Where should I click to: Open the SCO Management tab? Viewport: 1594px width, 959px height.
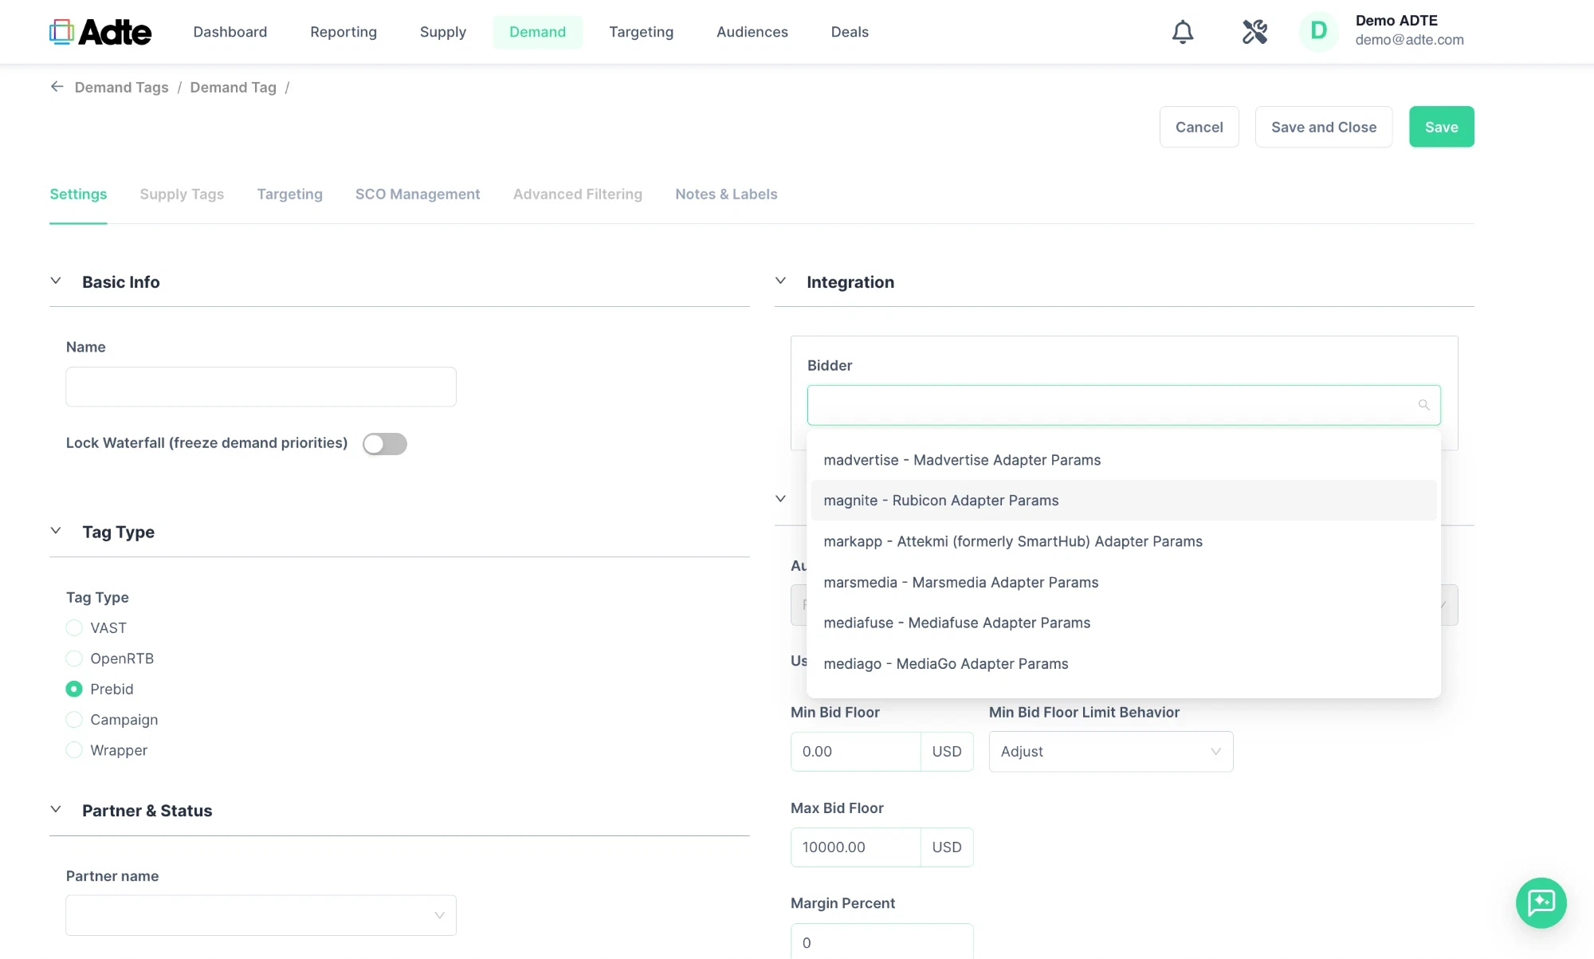click(x=418, y=195)
